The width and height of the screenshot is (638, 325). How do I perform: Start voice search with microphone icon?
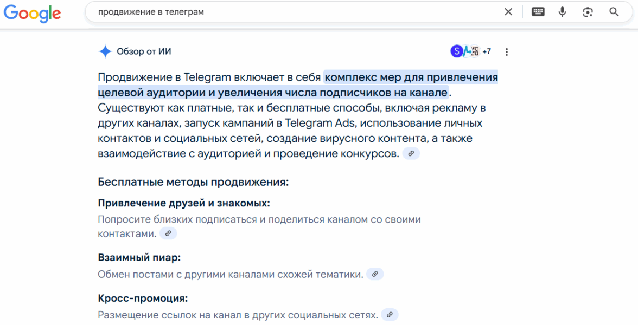click(562, 12)
